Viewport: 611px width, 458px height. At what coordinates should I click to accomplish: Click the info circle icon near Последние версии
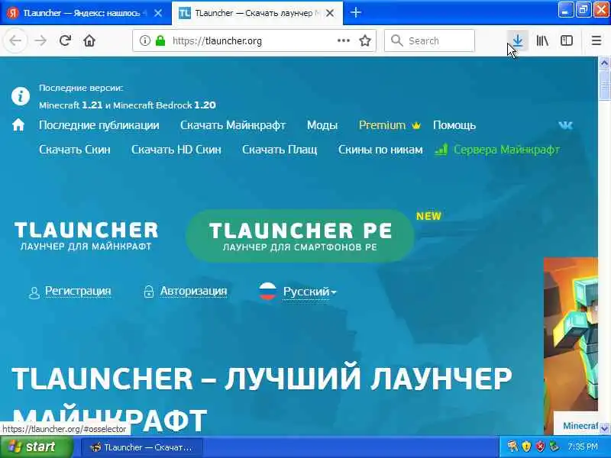click(21, 96)
